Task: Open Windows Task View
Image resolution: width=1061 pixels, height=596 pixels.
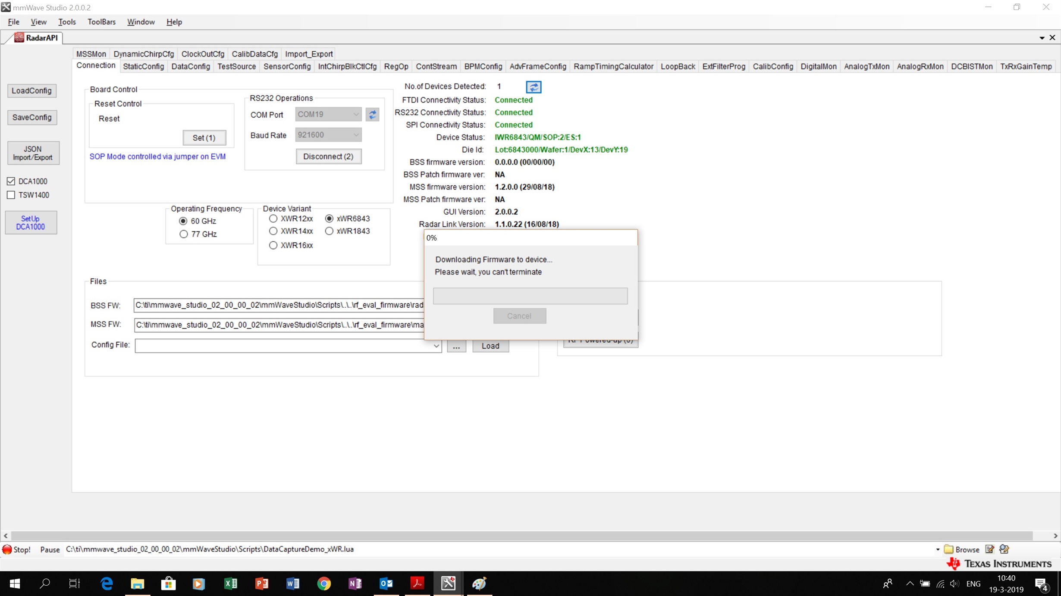Action: tap(75, 584)
